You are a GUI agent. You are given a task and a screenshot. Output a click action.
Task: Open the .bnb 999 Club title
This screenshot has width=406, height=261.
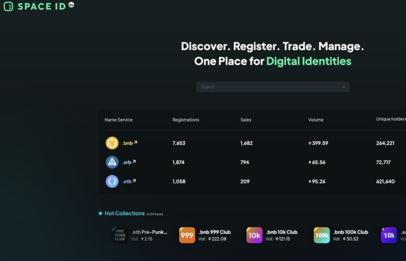pyautogui.click(x=215, y=232)
